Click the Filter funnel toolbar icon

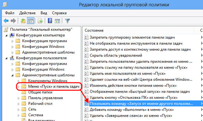pyautogui.click(x=67, y=21)
